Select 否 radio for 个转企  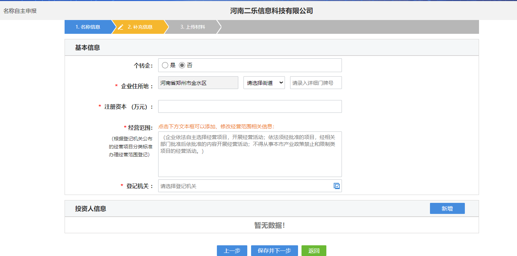[182, 65]
